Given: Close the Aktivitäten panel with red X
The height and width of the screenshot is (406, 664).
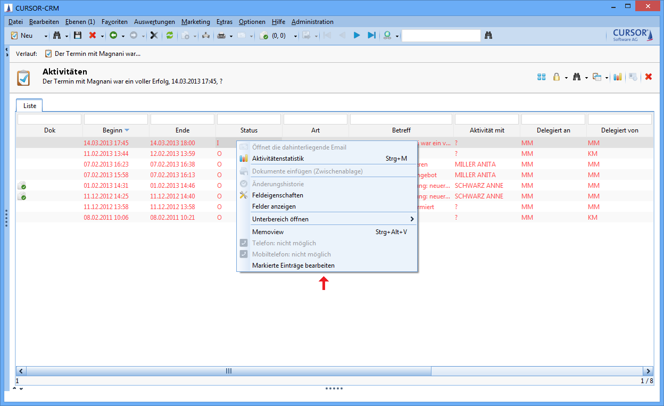Looking at the screenshot, I should tap(649, 77).
